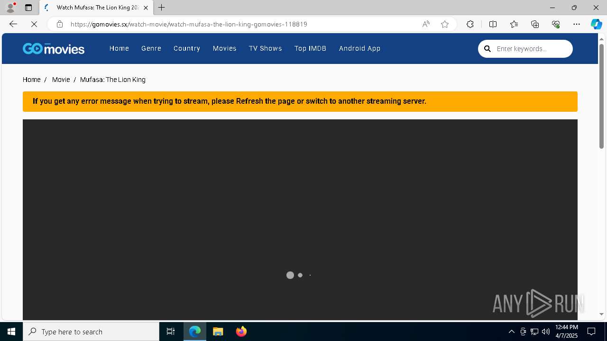
Task: Open Top IMDB nav item
Action: [x=311, y=48]
